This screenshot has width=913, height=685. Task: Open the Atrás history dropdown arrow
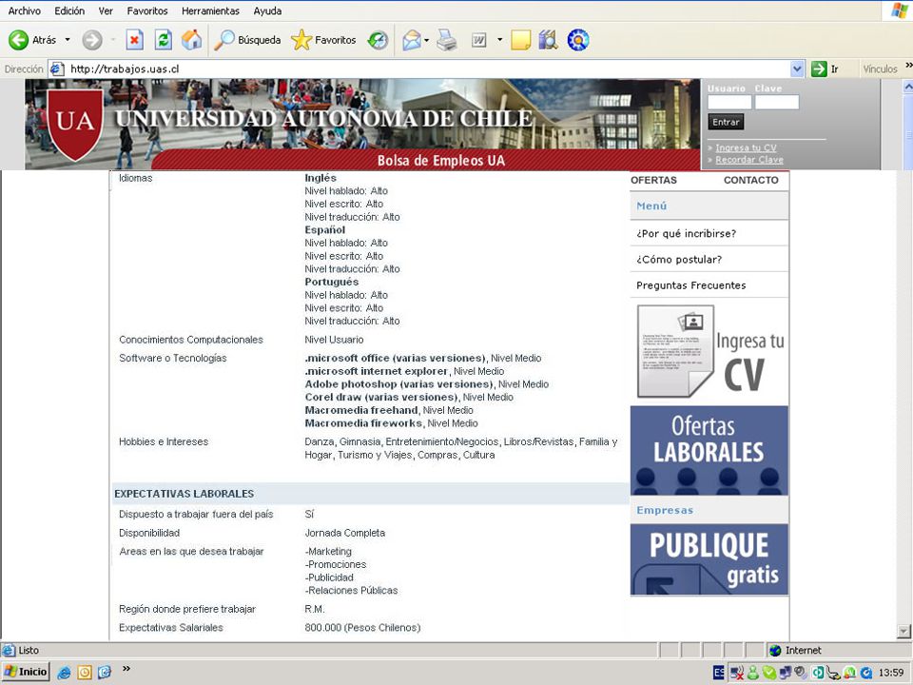(68, 40)
